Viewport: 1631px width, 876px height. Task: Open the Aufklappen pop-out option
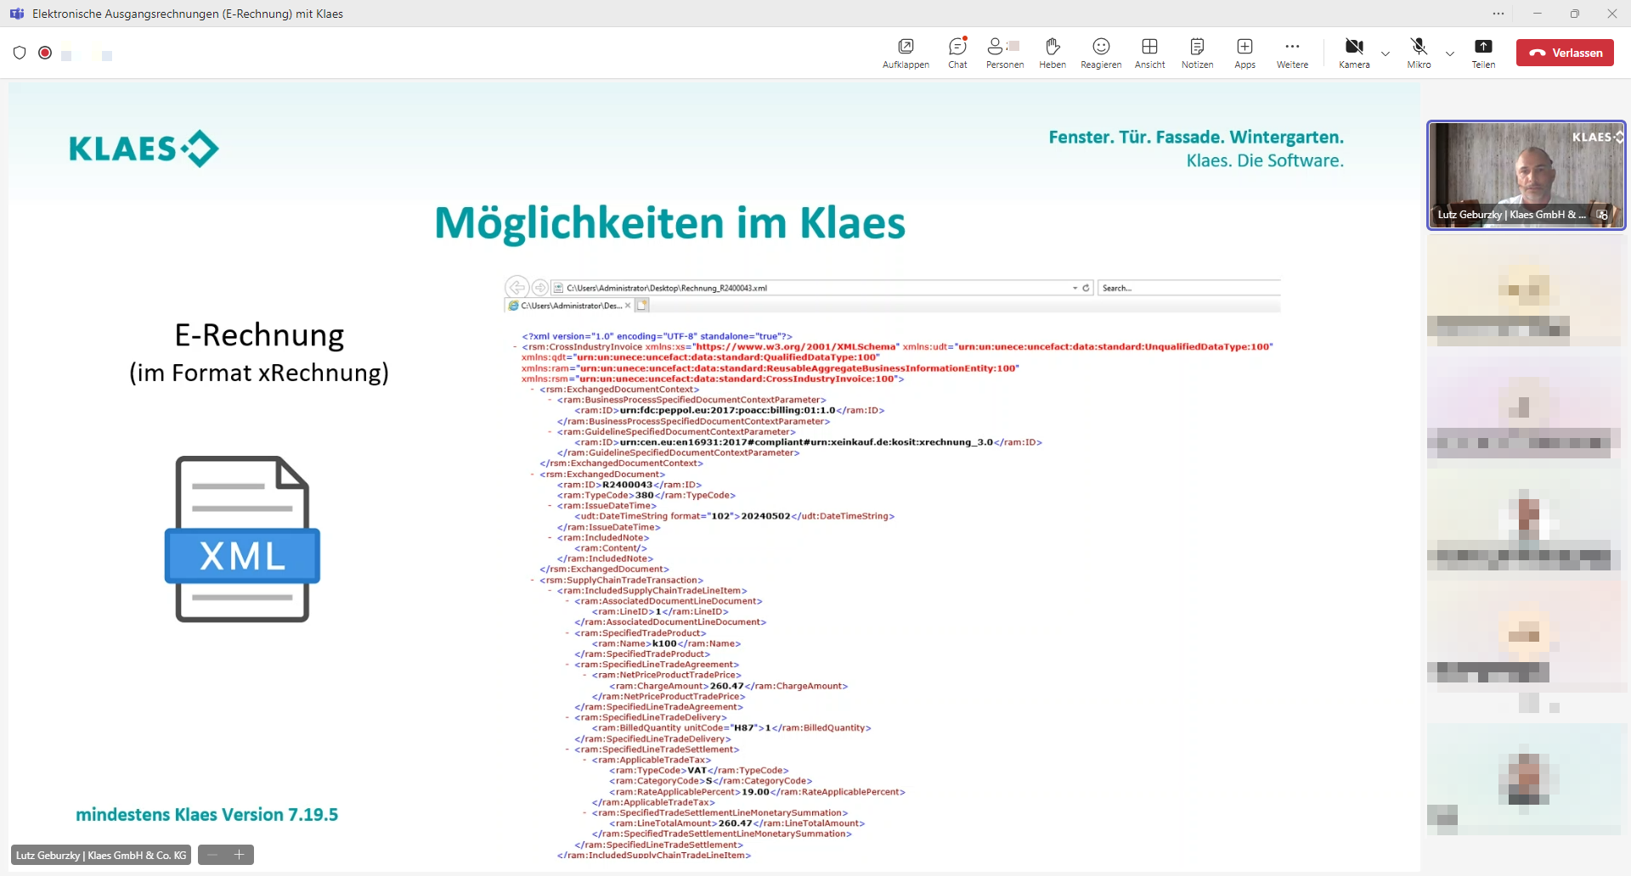[906, 53]
